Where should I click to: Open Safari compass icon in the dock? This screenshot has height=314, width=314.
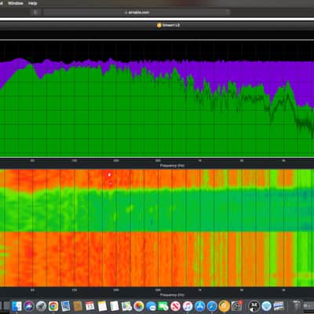point(212,306)
